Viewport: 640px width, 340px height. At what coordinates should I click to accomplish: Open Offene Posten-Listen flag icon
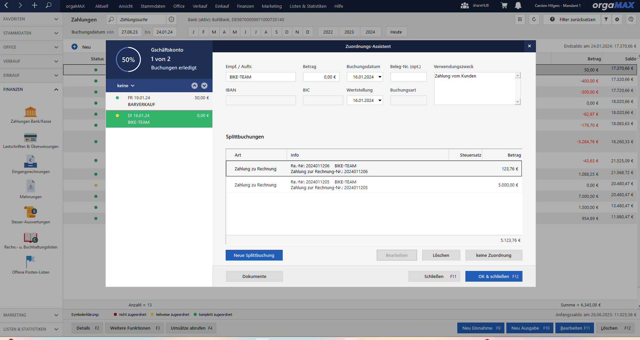click(x=31, y=262)
